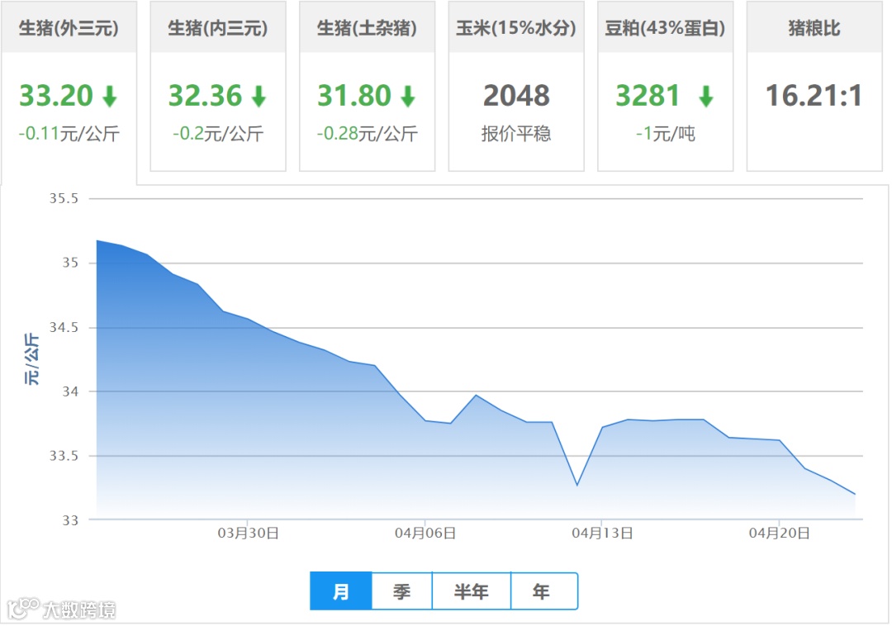Click the -0.11元/公斤 change text
Screen dimensions: 892x626
[x=69, y=134]
